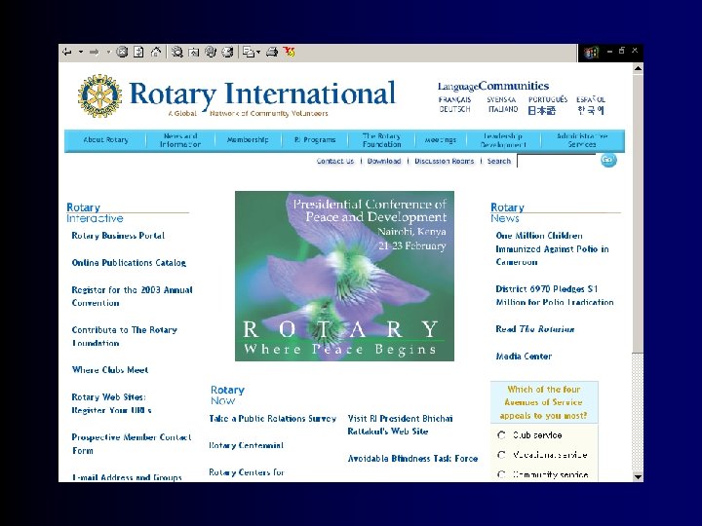Open the History icon in toolbar

pyautogui.click(x=227, y=53)
